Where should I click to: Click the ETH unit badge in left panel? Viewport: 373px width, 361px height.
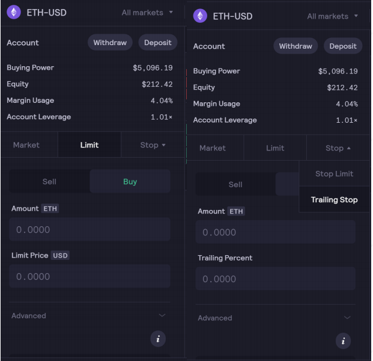50,209
